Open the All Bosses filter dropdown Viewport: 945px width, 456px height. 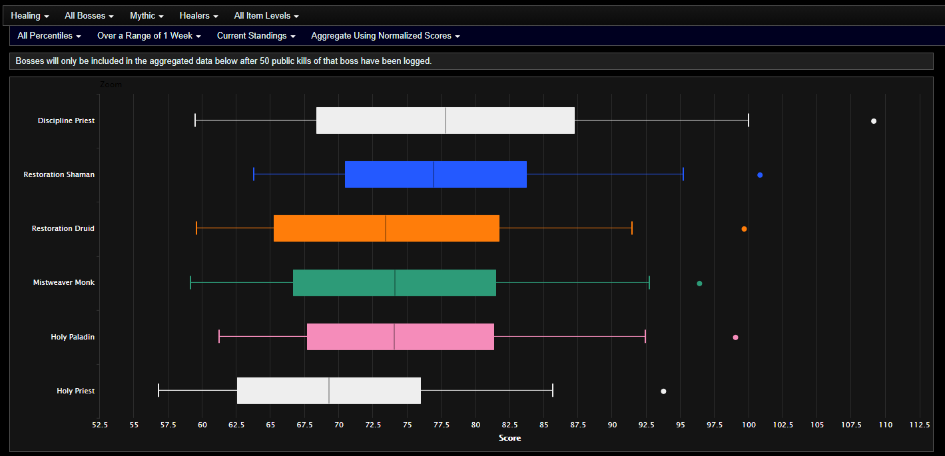click(89, 15)
